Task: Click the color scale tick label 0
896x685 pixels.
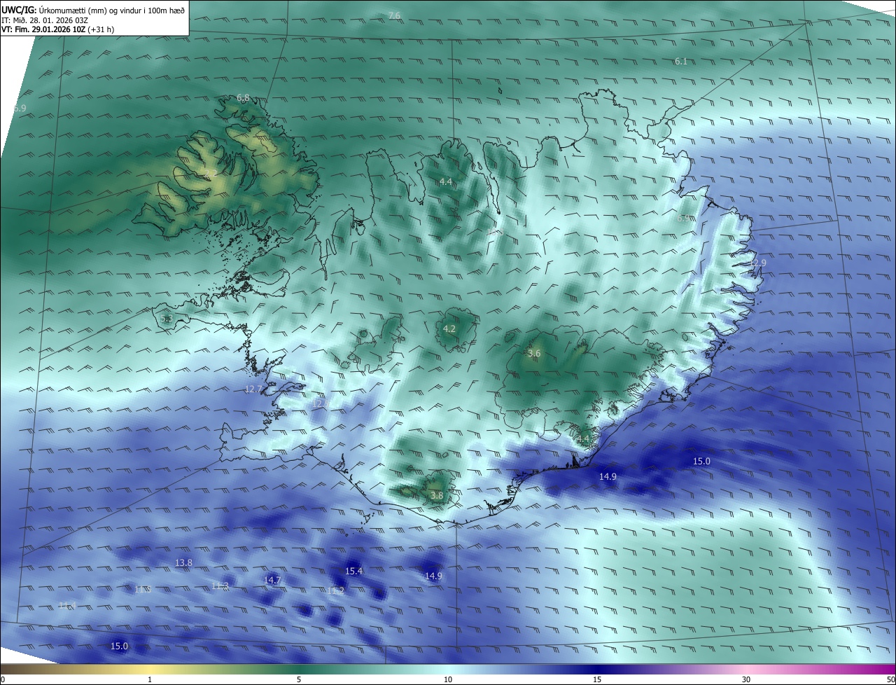Action: [2, 679]
